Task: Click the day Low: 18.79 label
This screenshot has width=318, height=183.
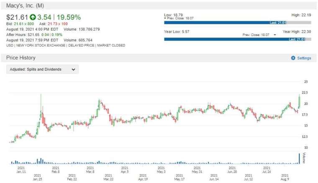Action: [x=173, y=15]
